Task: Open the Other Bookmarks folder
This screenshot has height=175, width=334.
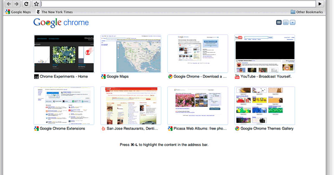Action: click(x=307, y=12)
